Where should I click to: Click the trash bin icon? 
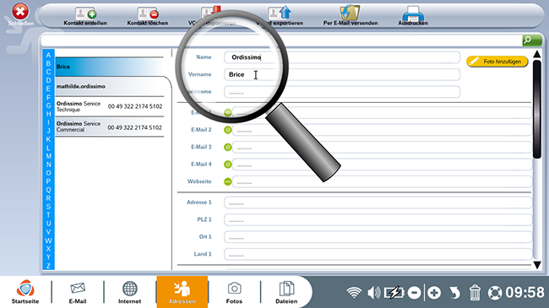[475, 292]
